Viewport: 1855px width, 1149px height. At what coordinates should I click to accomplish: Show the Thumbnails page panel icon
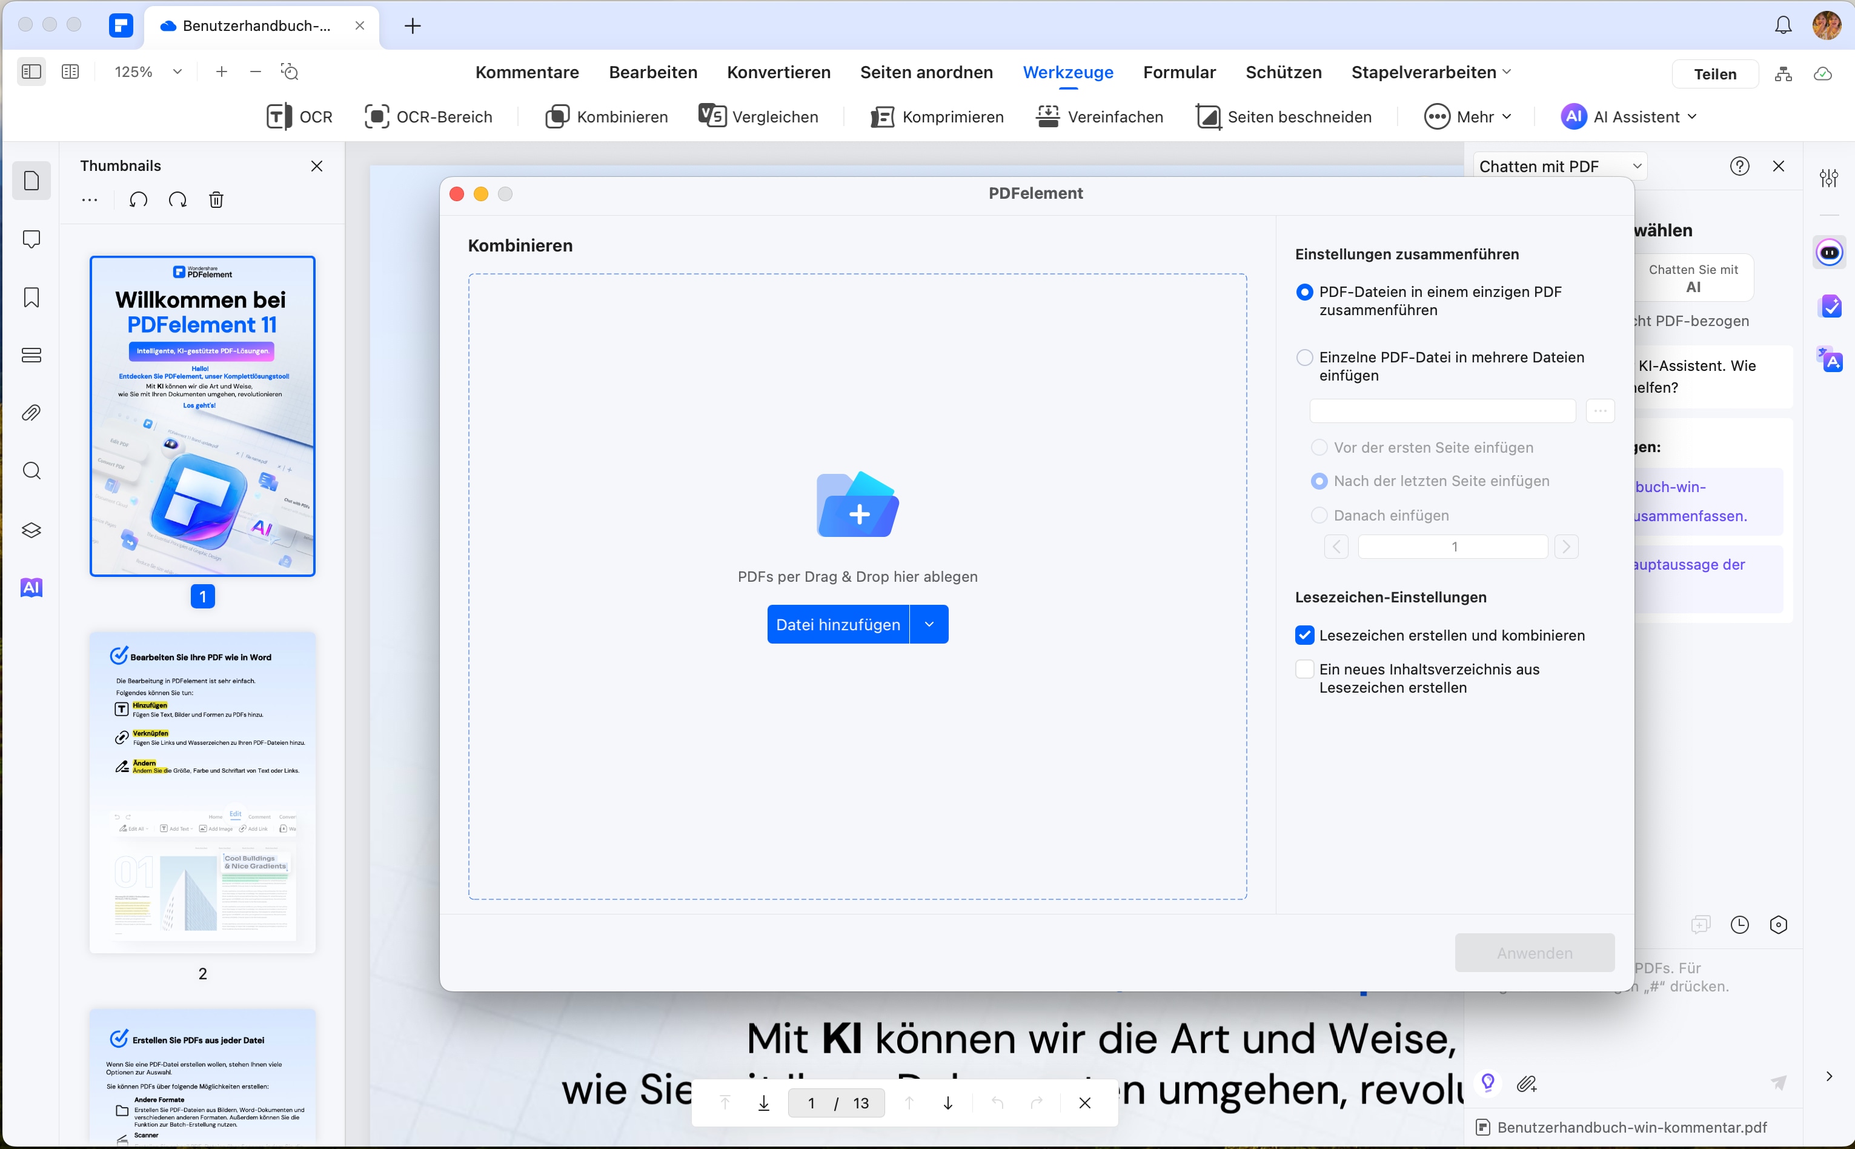pyautogui.click(x=31, y=181)
